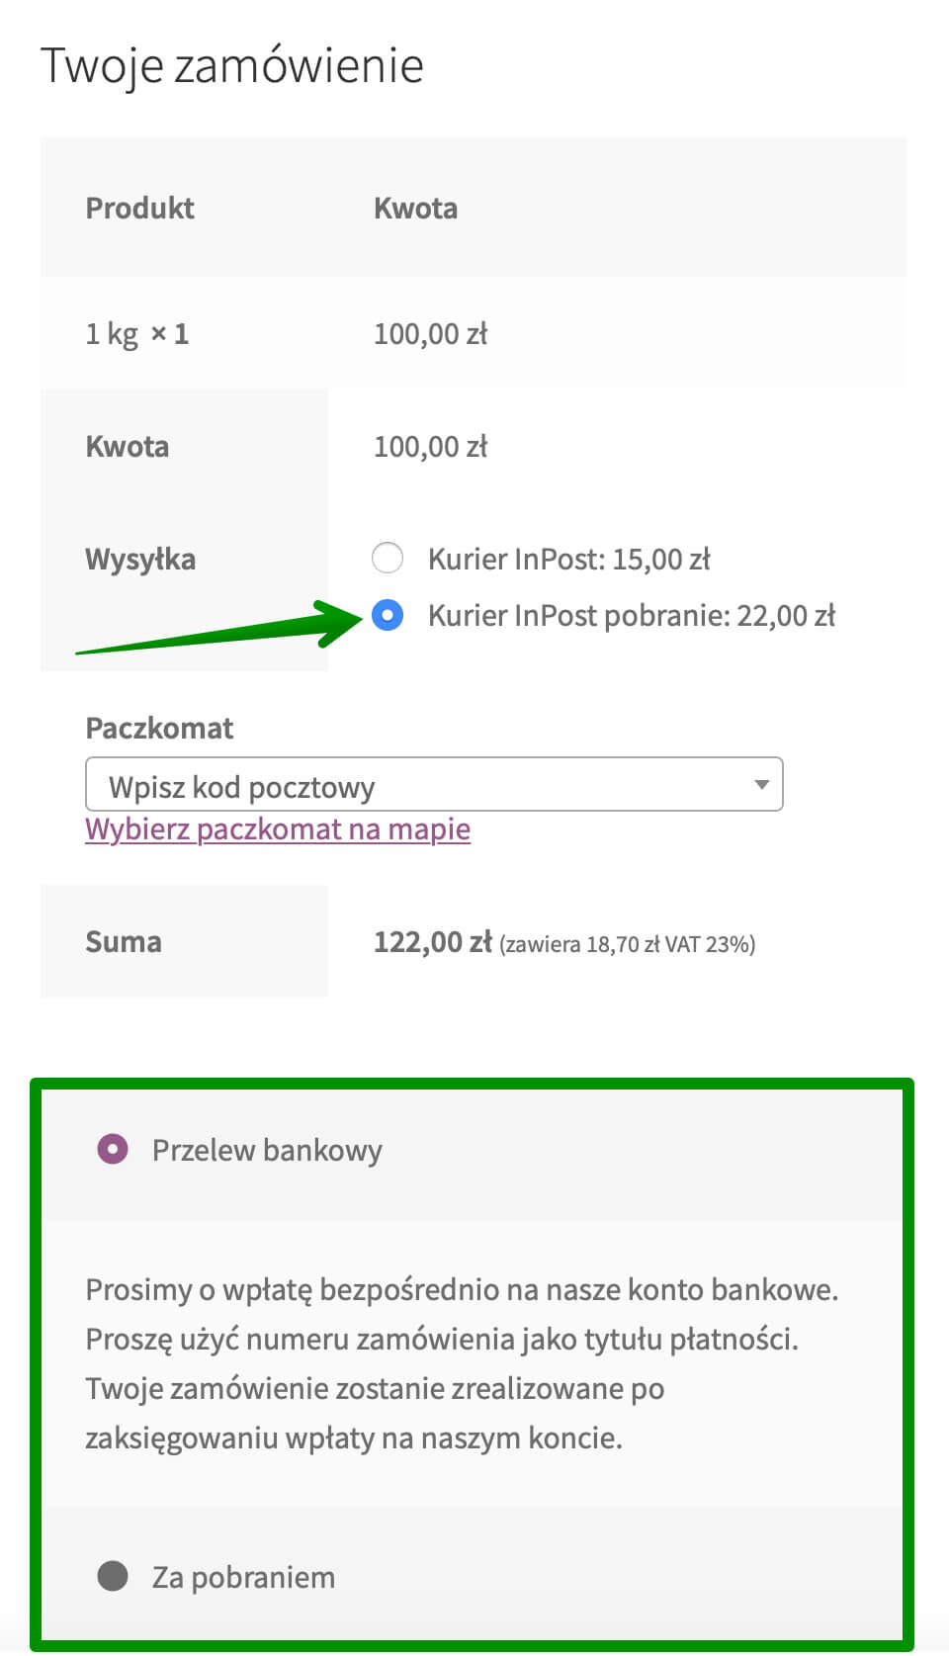Click the Kurier InPost pobranie: 22,00 zł label

(631, 616)
